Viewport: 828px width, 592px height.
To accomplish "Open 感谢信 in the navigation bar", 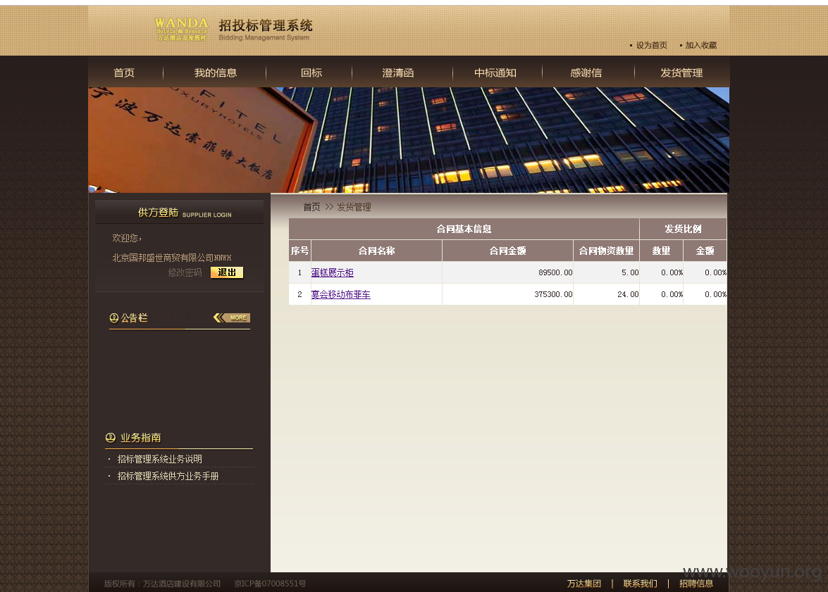I will [x=586, y=73].
